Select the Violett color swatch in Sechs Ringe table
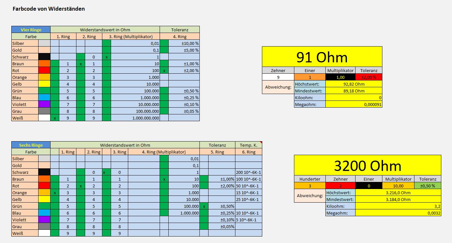 [x=44, y=220]
